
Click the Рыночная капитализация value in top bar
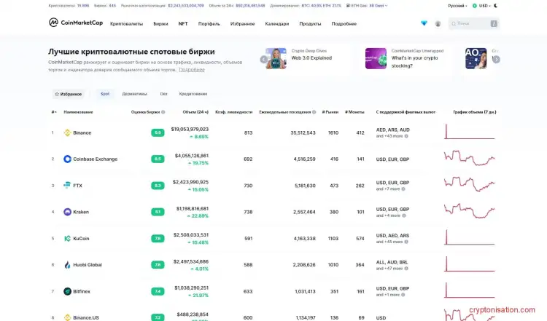coord(186,6)
